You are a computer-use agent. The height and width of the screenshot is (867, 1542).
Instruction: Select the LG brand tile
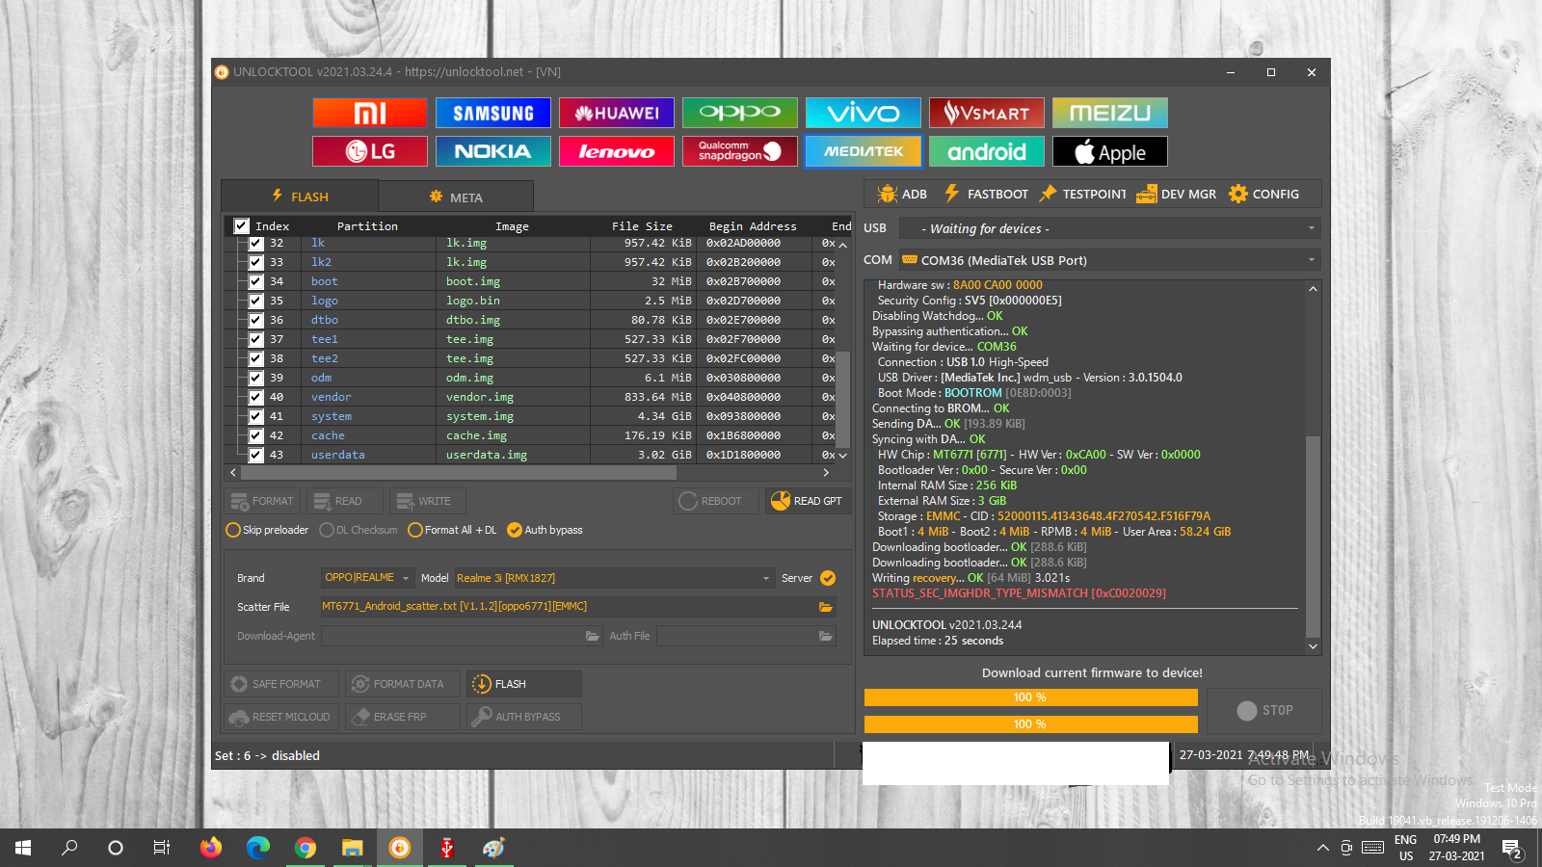[370, 151]
